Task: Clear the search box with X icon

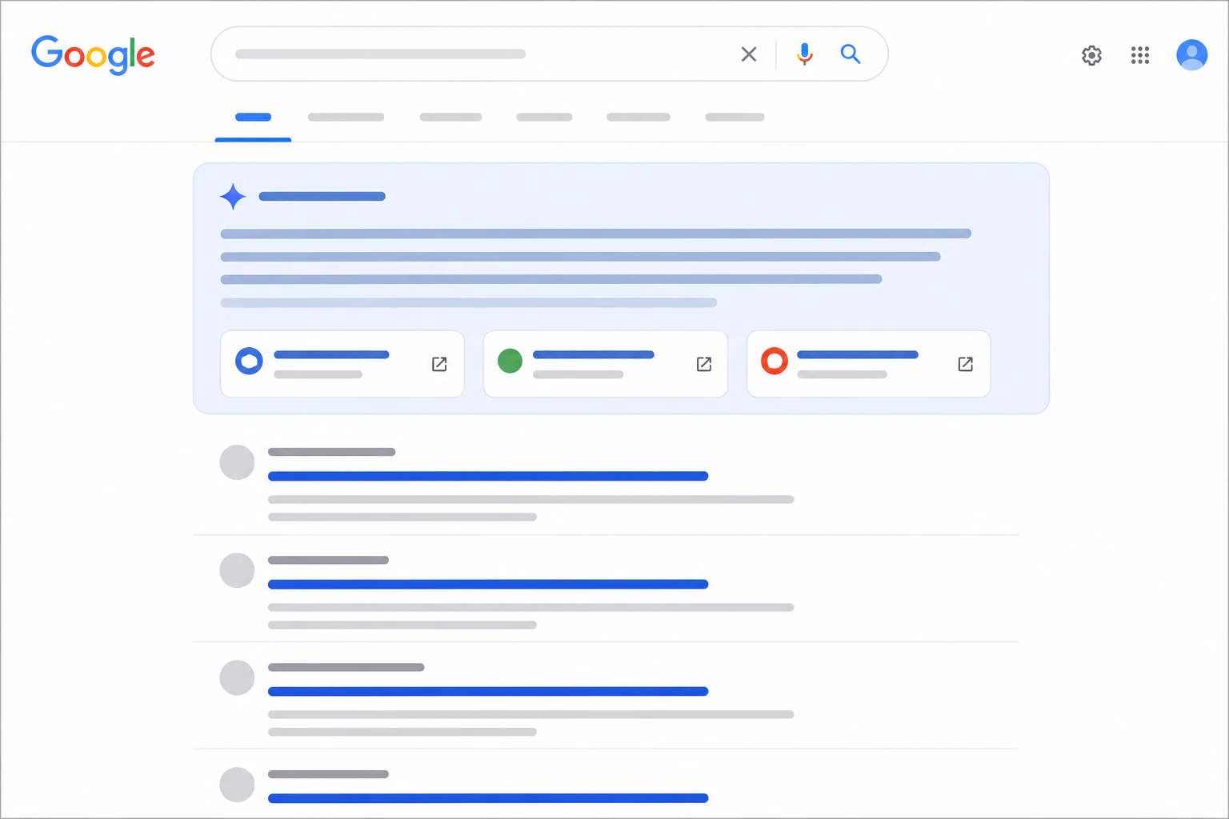Action: click(749, 54)
